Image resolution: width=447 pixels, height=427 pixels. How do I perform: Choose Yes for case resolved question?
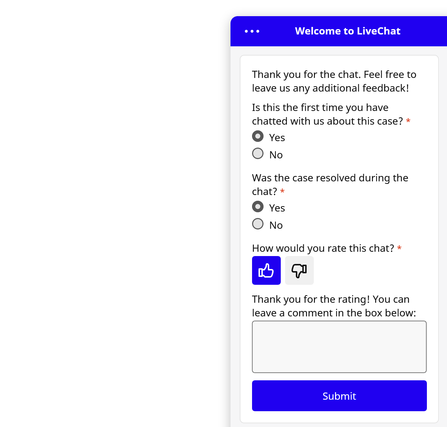coord(258,206)
